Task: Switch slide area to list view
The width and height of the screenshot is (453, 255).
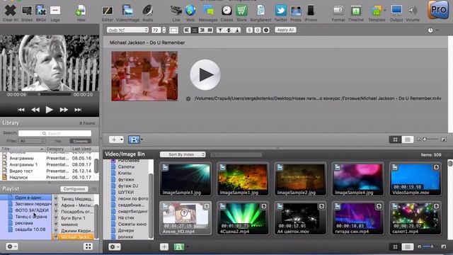Action: coord(408,140)
